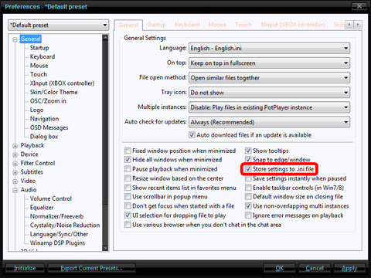This screenshot has height=278, width=371.
Task: Open the Default preset dropdown
Action: [x=59, y=25]
